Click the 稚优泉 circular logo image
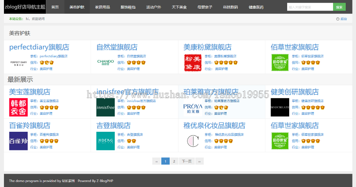The image size is (356, 187). point(193,141)
